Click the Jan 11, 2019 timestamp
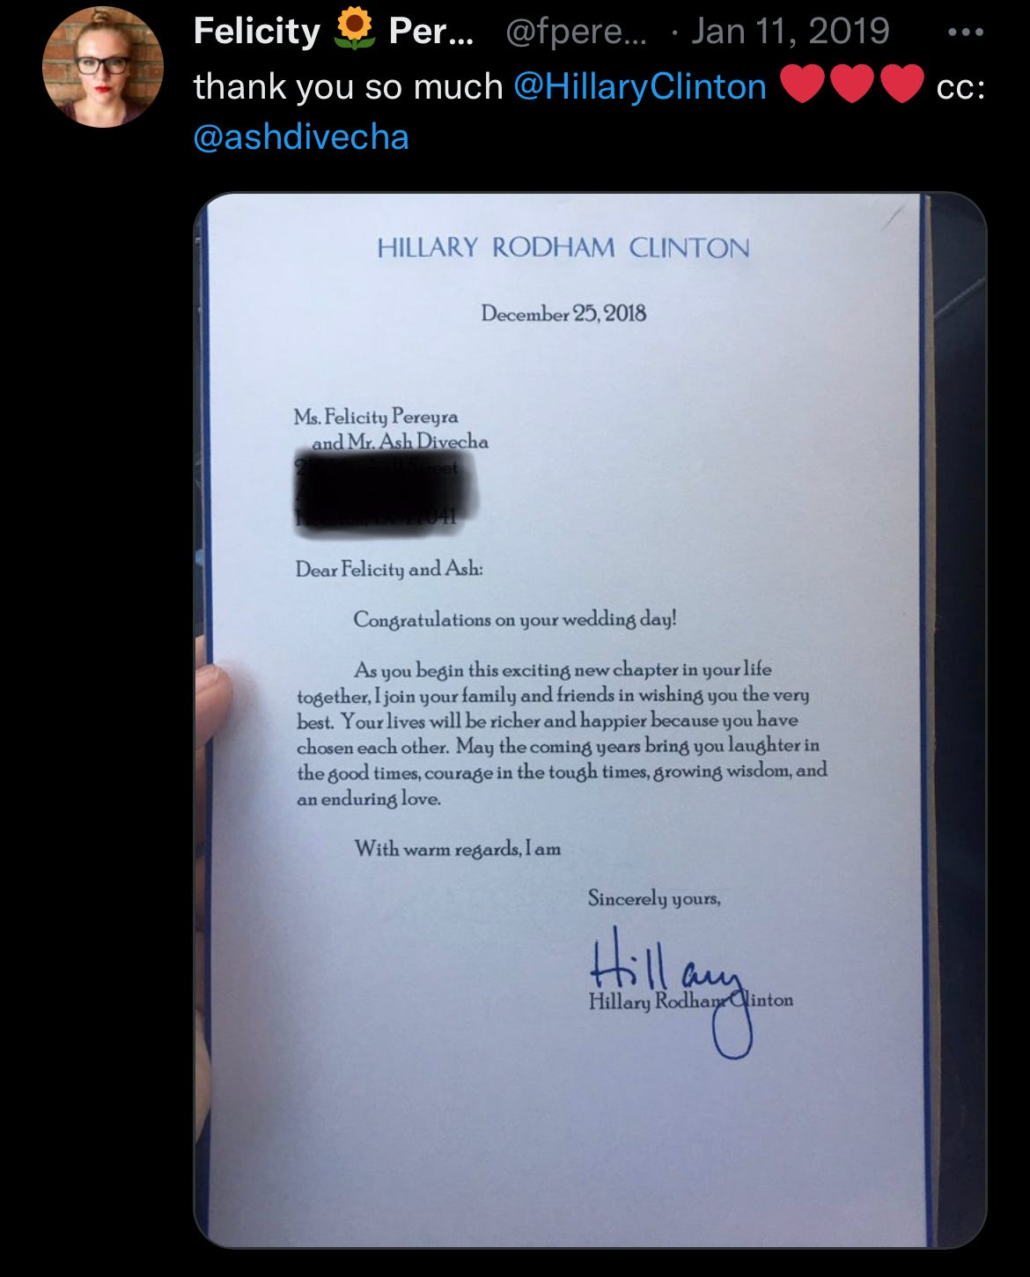The height and width of the screenshot is (1277, 1030). tap(790, 32)
